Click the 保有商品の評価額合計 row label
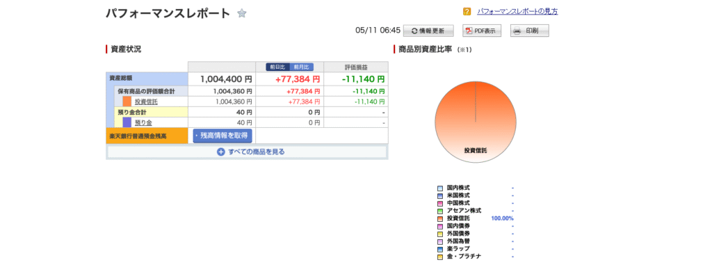This screenshot has height=267, width=712. (x=146, y=91)
